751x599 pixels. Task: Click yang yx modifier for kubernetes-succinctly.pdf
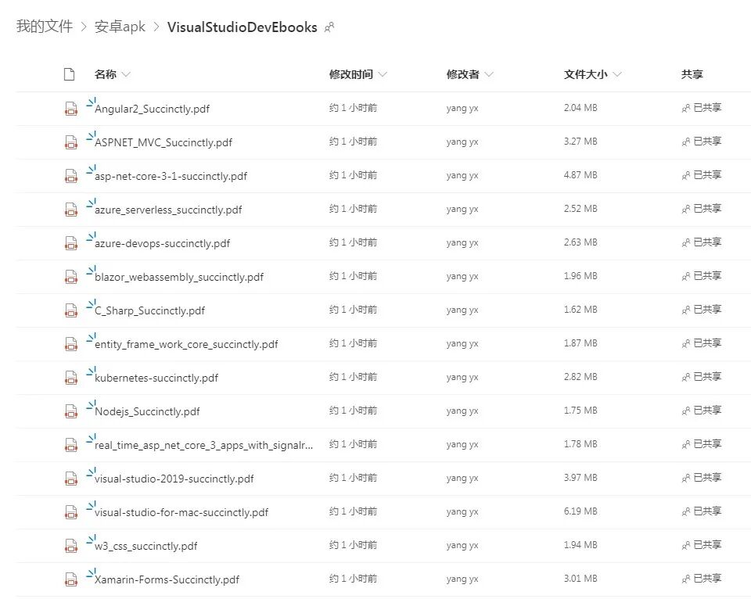(462, 378)
